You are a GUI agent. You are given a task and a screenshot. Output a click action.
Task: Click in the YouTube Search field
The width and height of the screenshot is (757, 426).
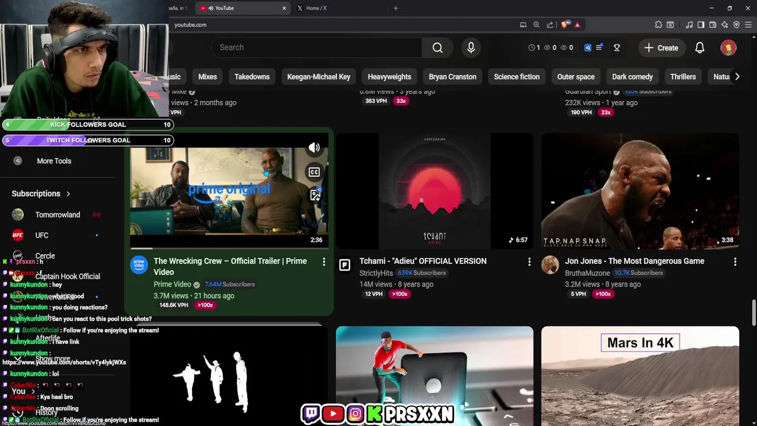316,47
